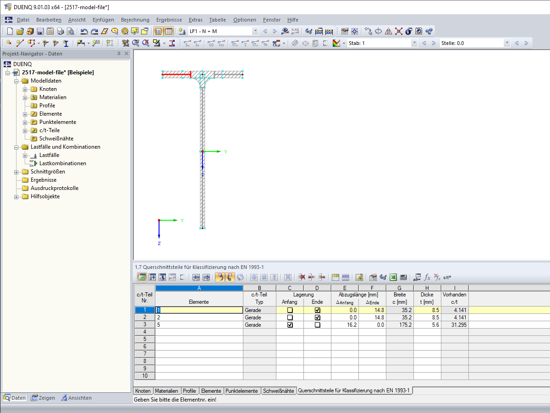
Task: Click the c/t= icon in table toolbar
Action: point(447,277)
